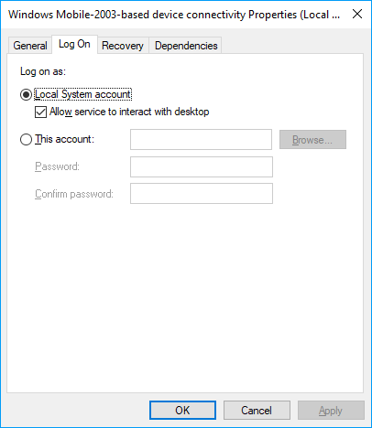Click the Confirm password: label
The height and width of the screenshot is (428, 372).
pos(74,194)
